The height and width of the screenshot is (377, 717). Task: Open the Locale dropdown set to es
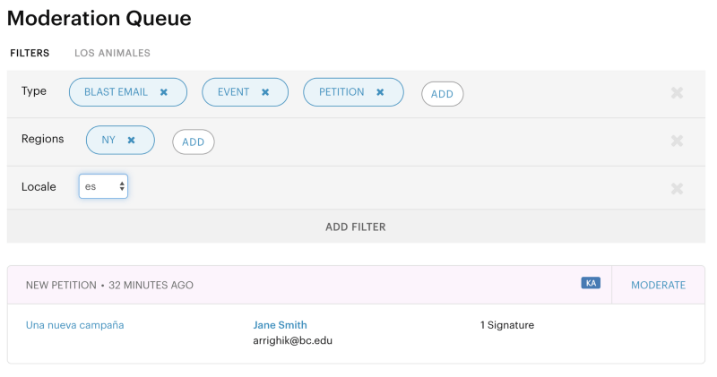click(103, 186)
